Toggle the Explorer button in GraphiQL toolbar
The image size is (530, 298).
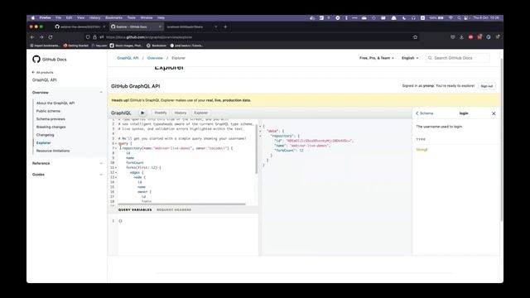pos(200,113)
